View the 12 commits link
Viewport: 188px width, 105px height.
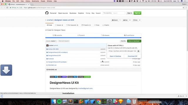[x=57, y=35]
